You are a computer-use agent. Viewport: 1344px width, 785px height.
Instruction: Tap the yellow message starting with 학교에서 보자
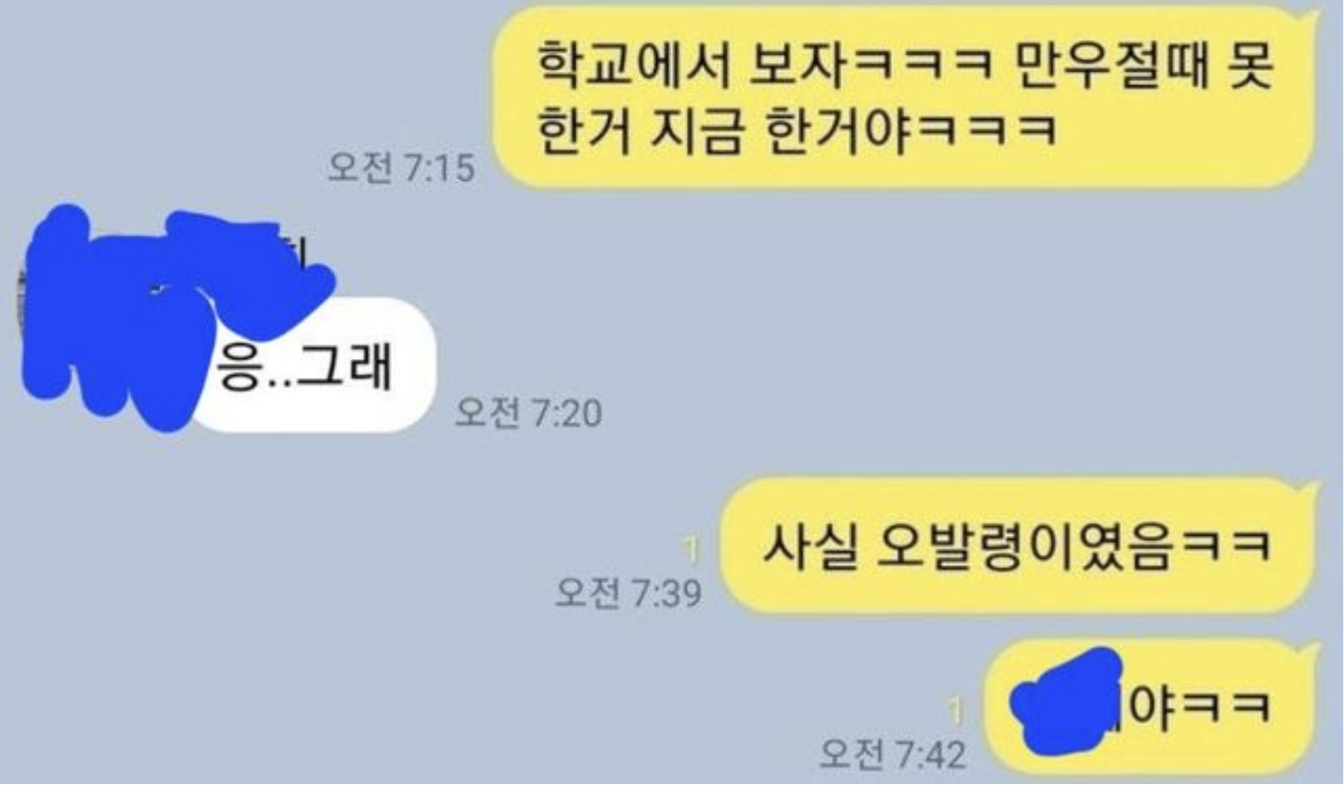coord(905,96)
